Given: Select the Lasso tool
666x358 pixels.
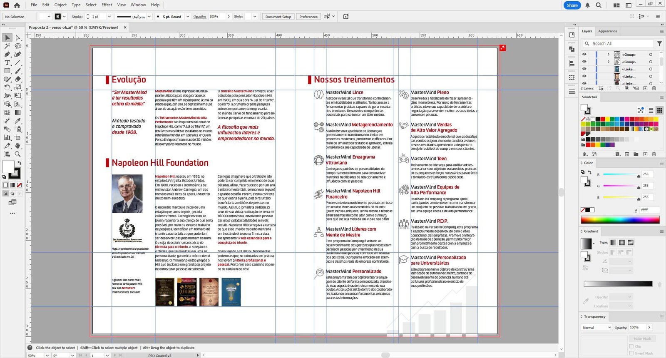Looking at the screenshot, I should pos(17,46).
